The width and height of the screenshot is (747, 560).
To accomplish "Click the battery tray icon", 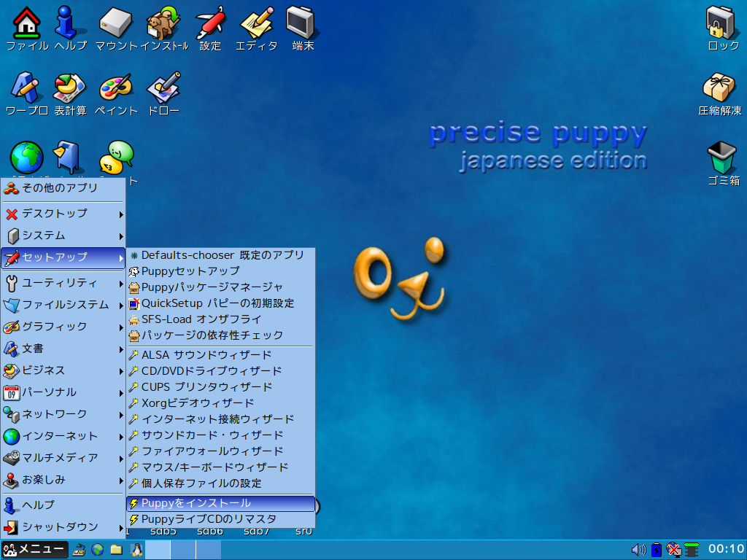I will click(x=657, y=550).
